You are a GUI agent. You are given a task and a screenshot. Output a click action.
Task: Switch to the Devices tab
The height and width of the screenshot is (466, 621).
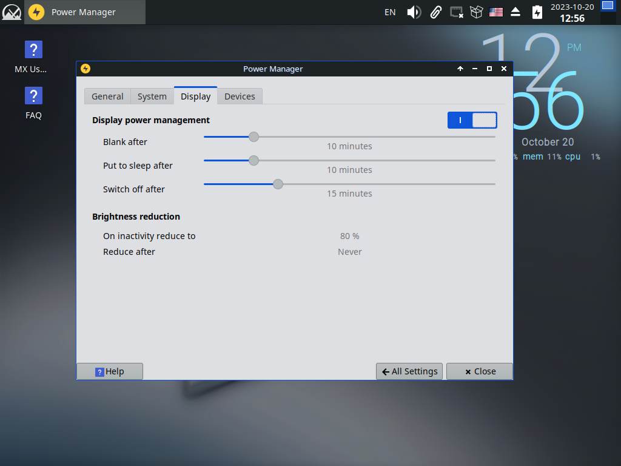tap(240, 96)
